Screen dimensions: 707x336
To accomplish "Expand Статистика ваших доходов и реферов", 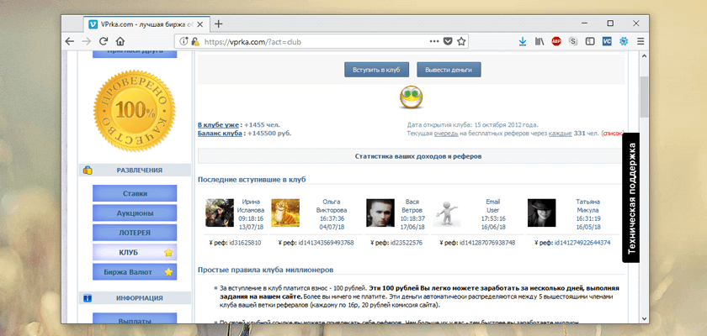I will coord(412,156).
